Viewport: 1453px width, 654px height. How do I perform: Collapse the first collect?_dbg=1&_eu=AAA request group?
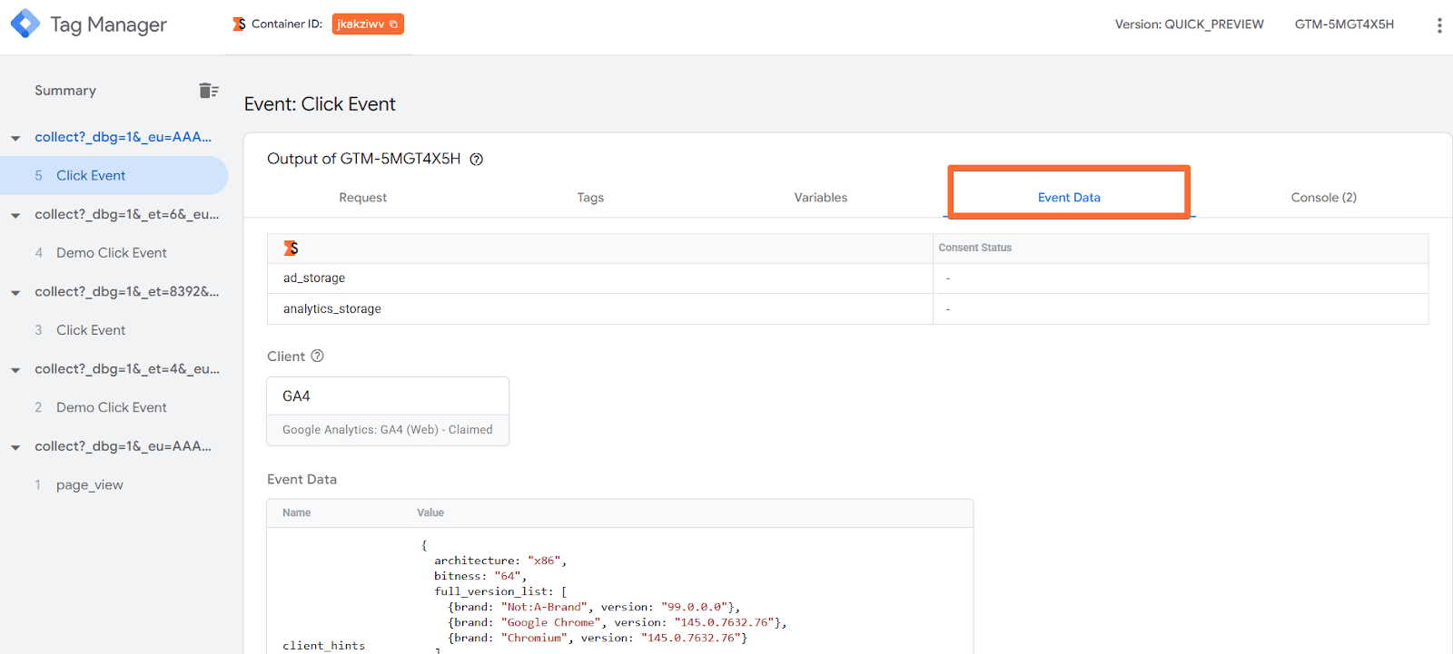click(15, 139)
